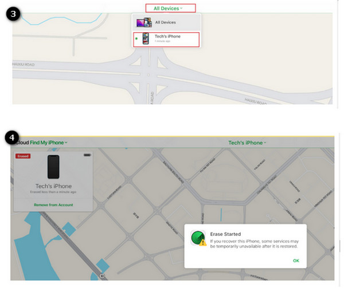This screenshot has height=288, width=344.
Task: Click the Find My radar icon in dialog
Action: (x=198, y=238)
